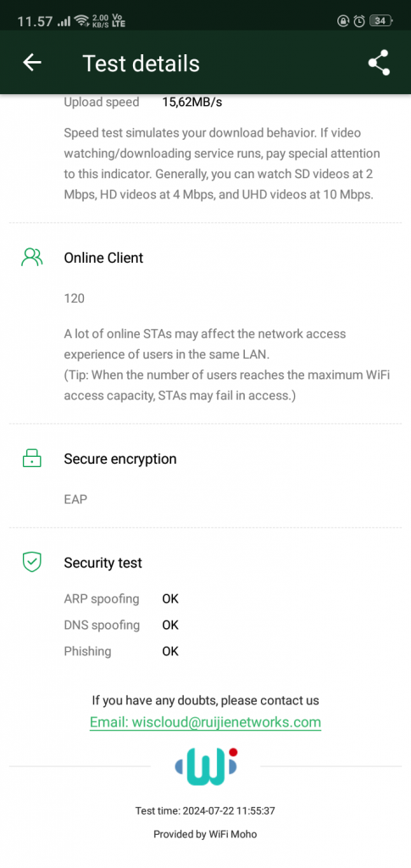
Task: Tap the battery indicator in status bar
Action: (x=380, y=21)
